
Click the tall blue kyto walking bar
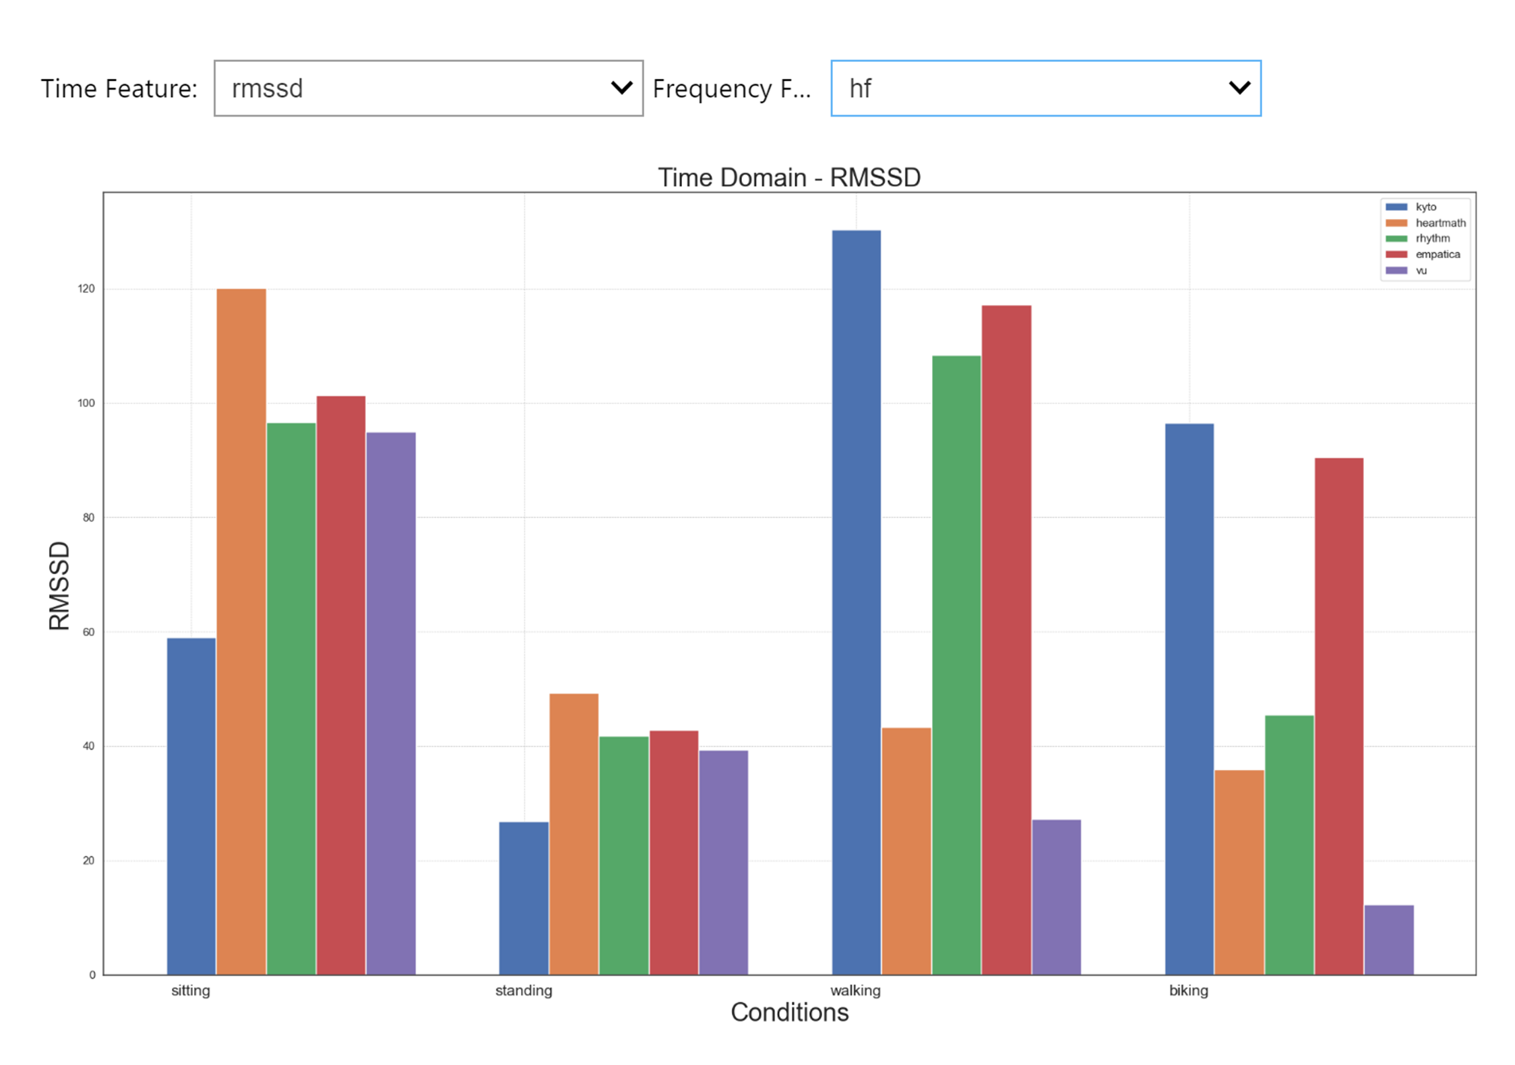pyautogui.click(x=856, y=602)
